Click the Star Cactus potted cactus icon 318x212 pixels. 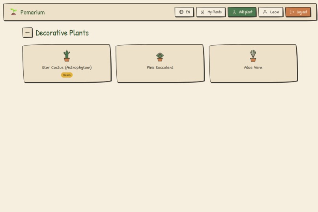(x=67, y=56)
